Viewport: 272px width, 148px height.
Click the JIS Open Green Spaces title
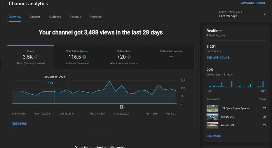coord(235,108)
